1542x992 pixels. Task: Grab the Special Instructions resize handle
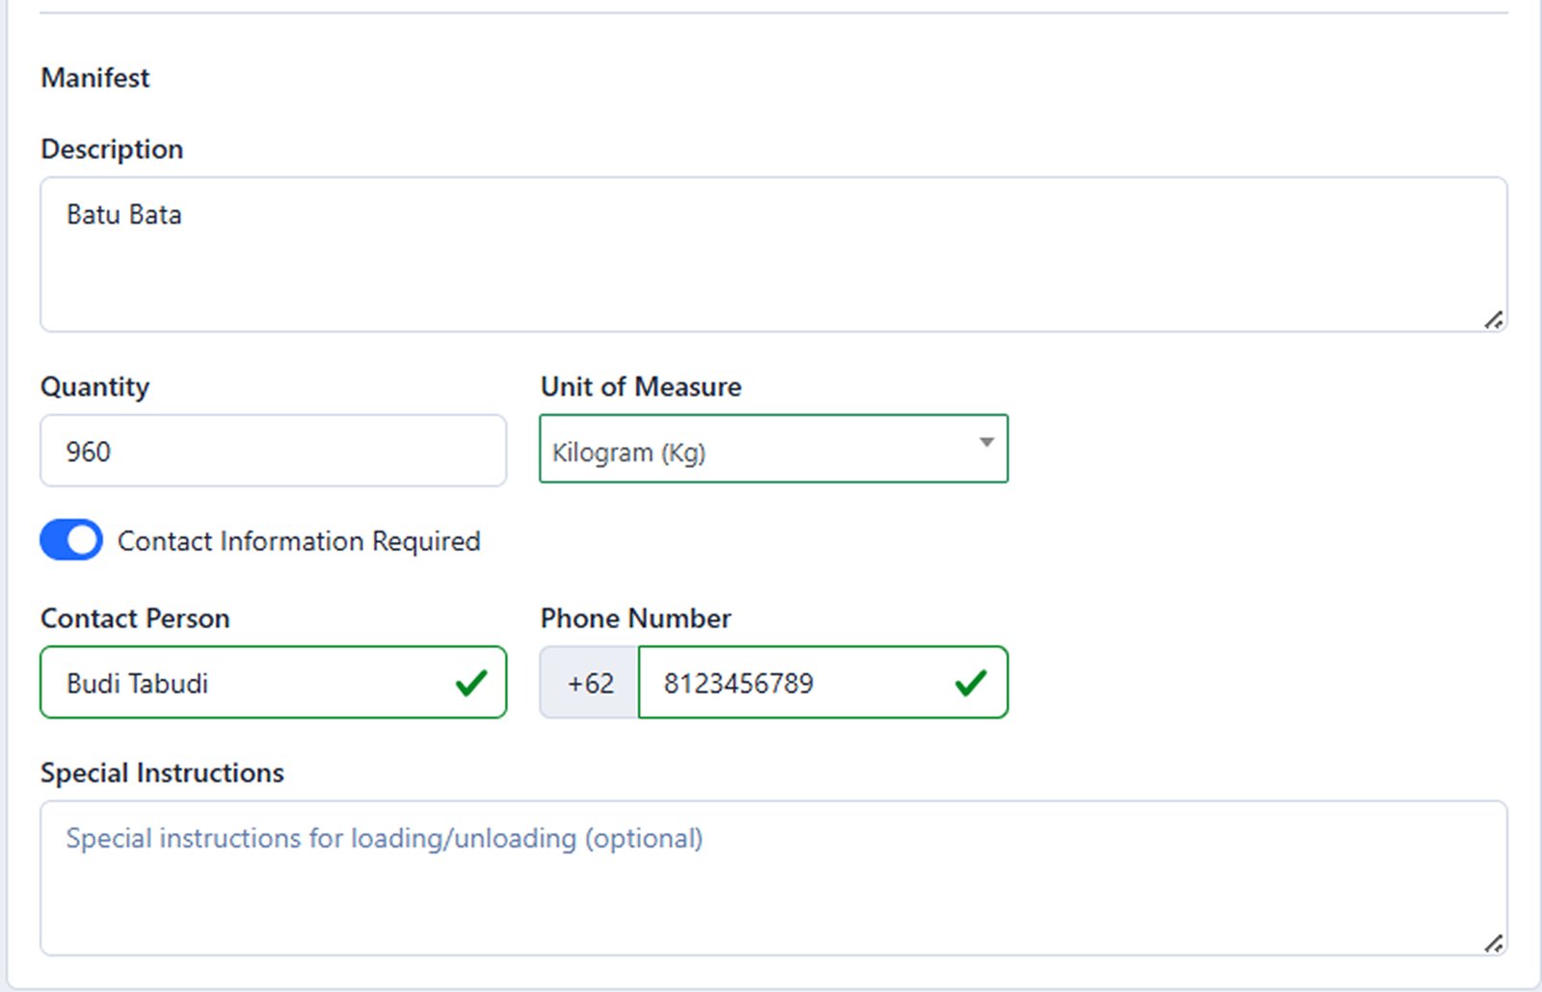tap(1493, 944)
